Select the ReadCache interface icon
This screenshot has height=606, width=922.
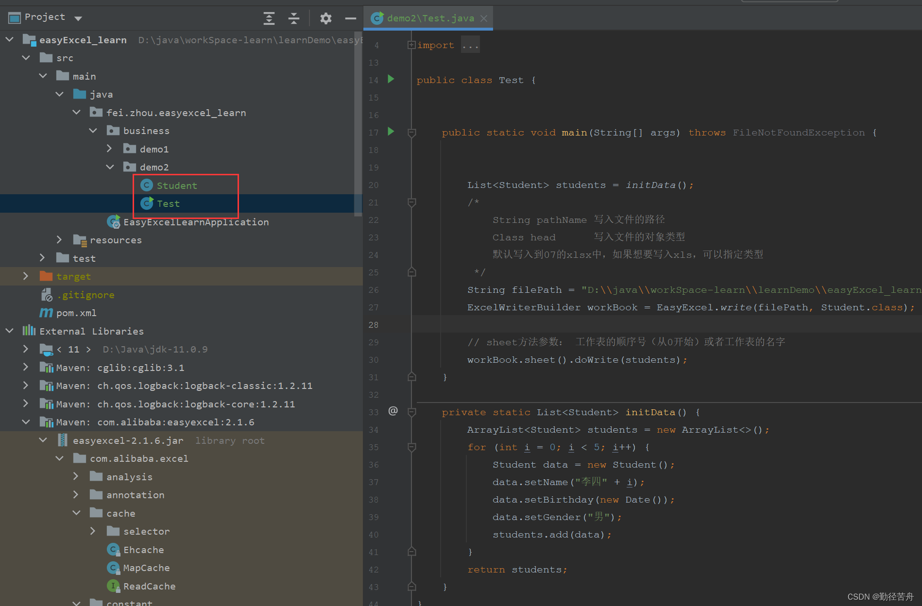113,586
